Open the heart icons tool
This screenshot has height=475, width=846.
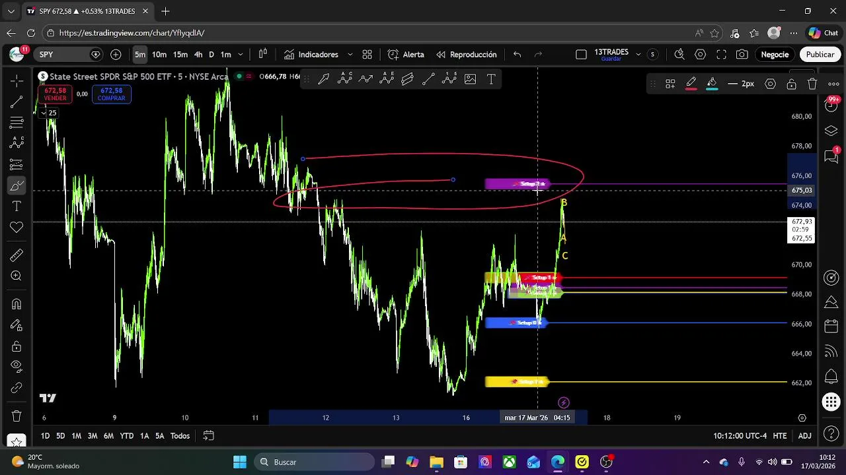tap(17, 228)
